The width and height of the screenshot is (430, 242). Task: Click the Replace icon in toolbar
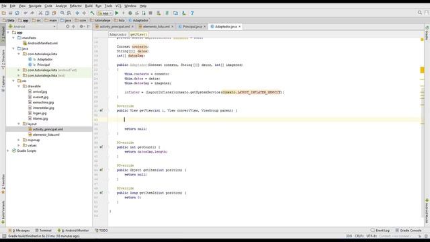pyautogui.click(x=69, y=13)
